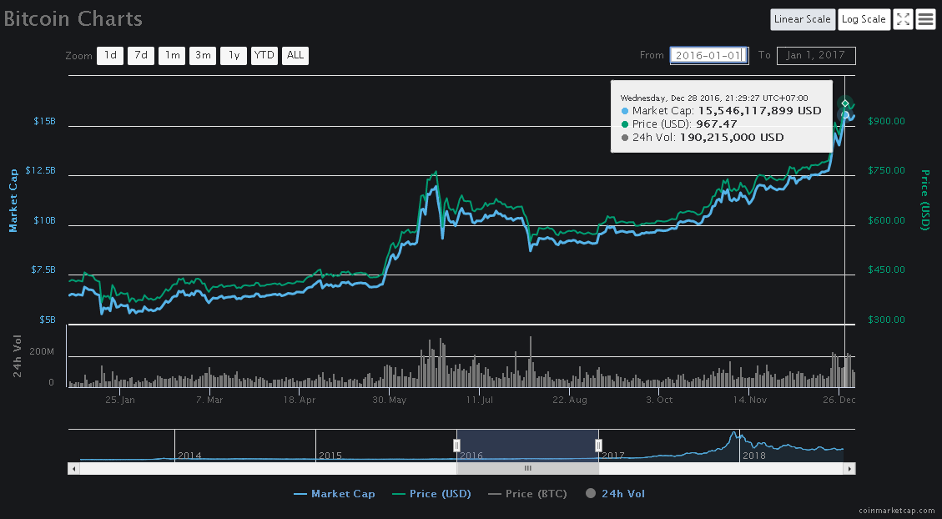The width and height of the screenshot is (942, 519).
Task: Open the chart hamburger menu icon
Action: (x=925, y=19)
